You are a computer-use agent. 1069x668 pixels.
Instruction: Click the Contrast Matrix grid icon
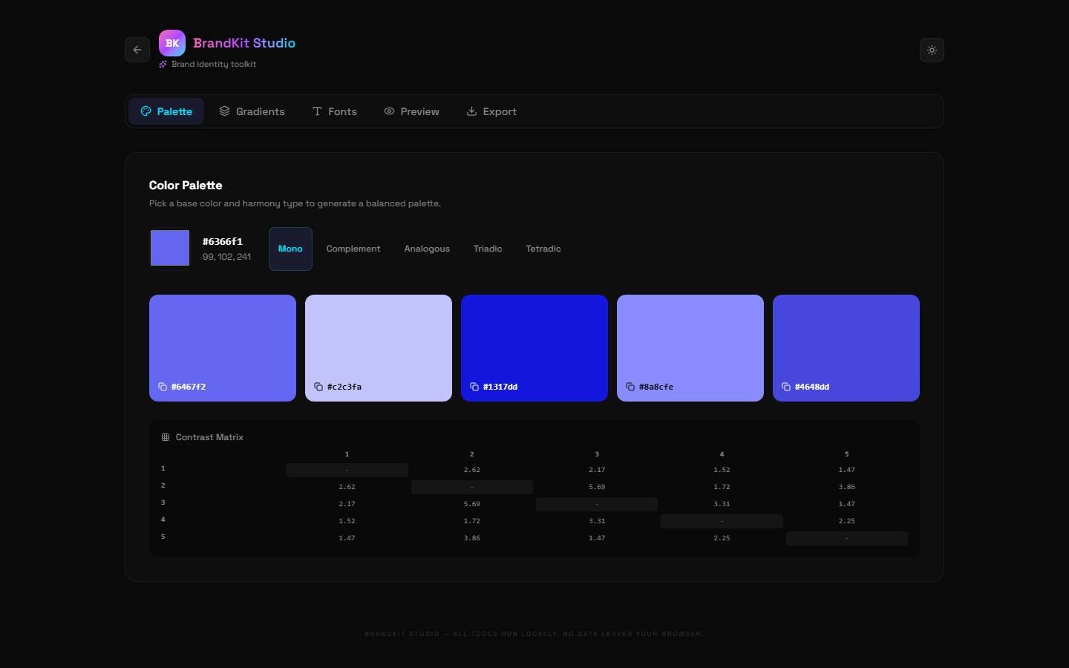[x=166, y=437]
